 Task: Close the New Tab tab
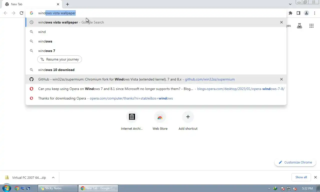click(x=58, y=4)
